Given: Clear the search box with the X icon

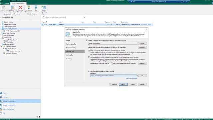Looking at the screenshot, I should click(85, 18).
